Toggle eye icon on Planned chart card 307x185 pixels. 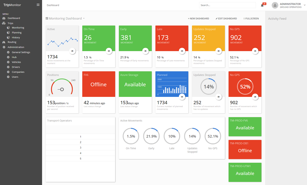tap(182, 97)
